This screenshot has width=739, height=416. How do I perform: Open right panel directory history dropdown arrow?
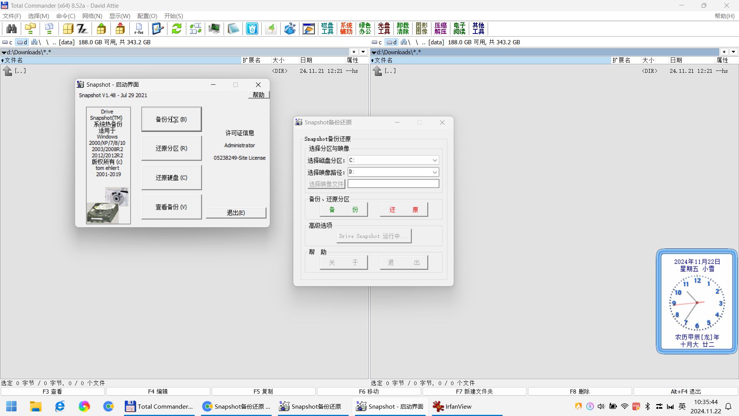(x=733, y=52)
